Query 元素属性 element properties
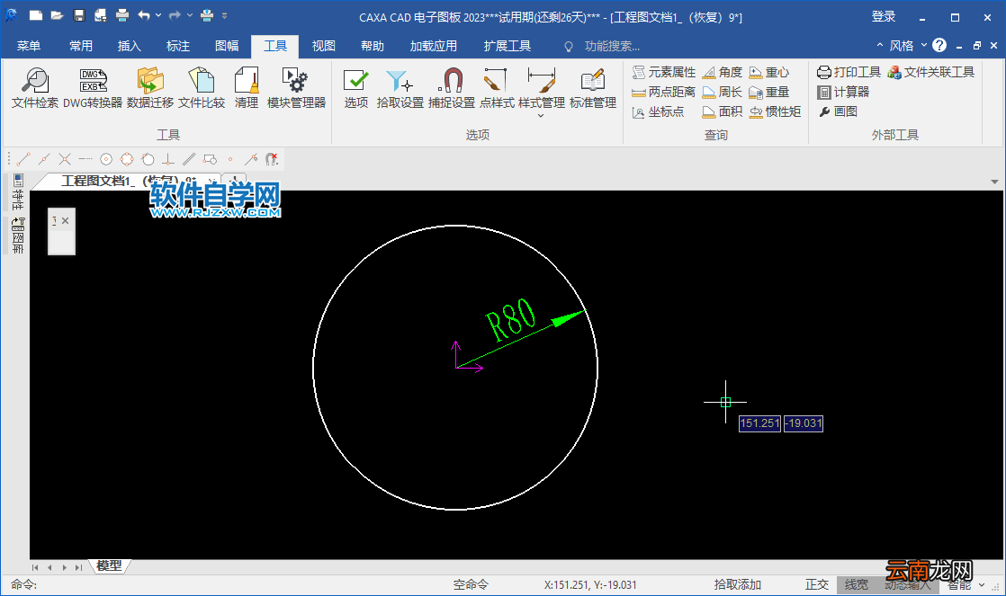1006x596 pixels. [663, 73]
